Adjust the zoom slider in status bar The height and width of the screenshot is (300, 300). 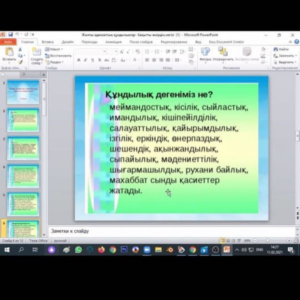pyautogui.click(x=267, y=240)
